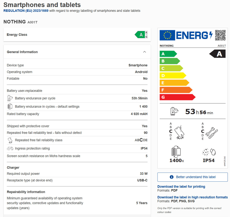The width and height of the screenshot is (230, 217).
Task: Click the EU flag on energy label
Action: [x=167, y=35]
